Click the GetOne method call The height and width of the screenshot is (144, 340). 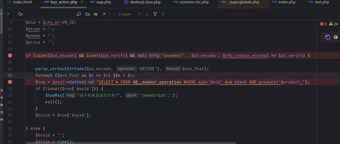(77, 82)
